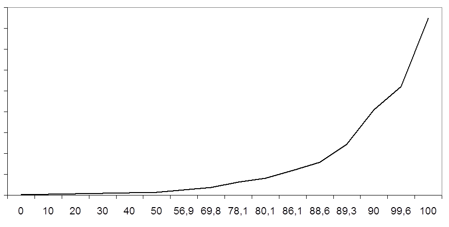
Task: Select the 90 label on x-axis
Action: tap(374, 211)
